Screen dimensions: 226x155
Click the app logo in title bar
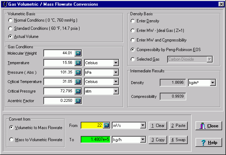click(x=5, y=4)
